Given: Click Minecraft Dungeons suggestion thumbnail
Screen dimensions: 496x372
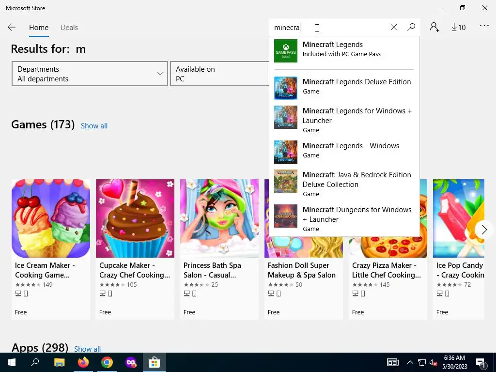Looking at the screenshot, I should (286, 216).
